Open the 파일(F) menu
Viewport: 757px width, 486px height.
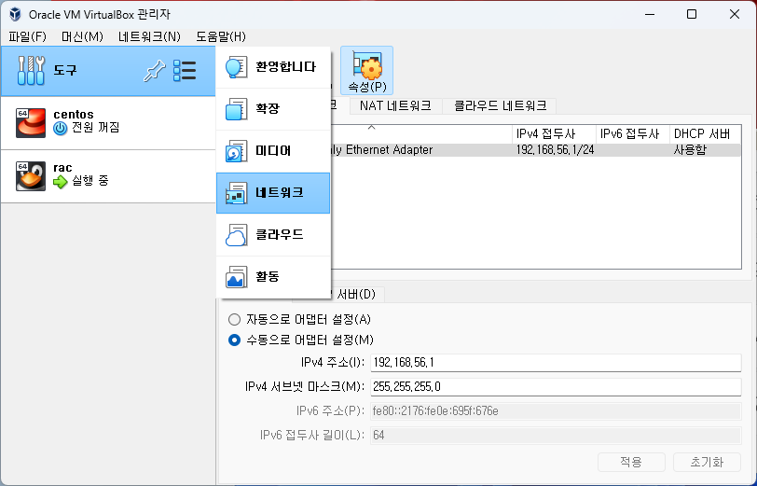click(28, 36)
